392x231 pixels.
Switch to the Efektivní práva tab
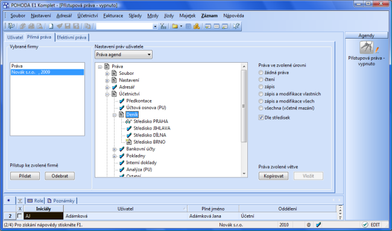(72, 37)
